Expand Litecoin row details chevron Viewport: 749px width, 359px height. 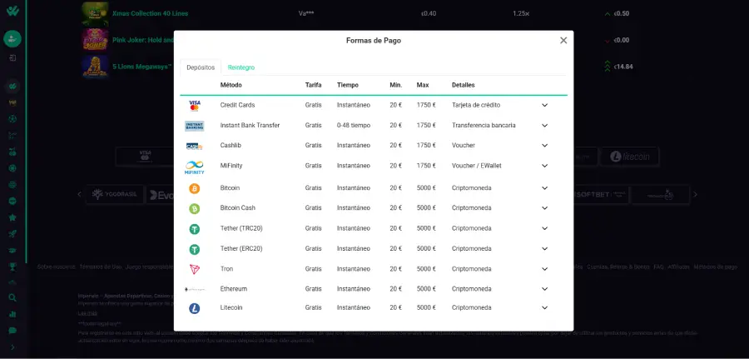point(544,308)
